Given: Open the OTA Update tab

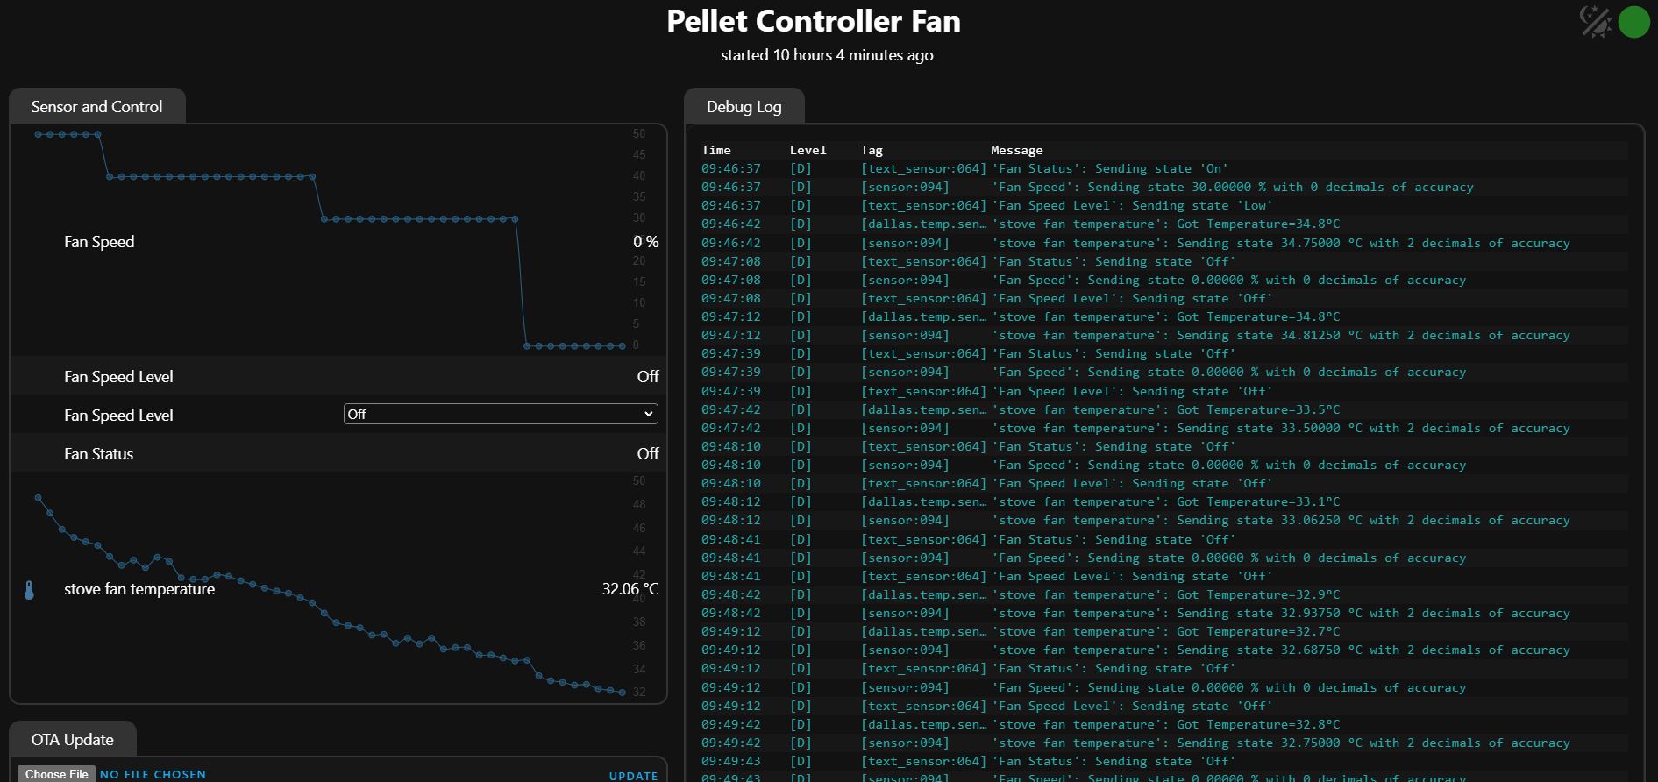Looking at the screenshot, I should tap(73, 739).
